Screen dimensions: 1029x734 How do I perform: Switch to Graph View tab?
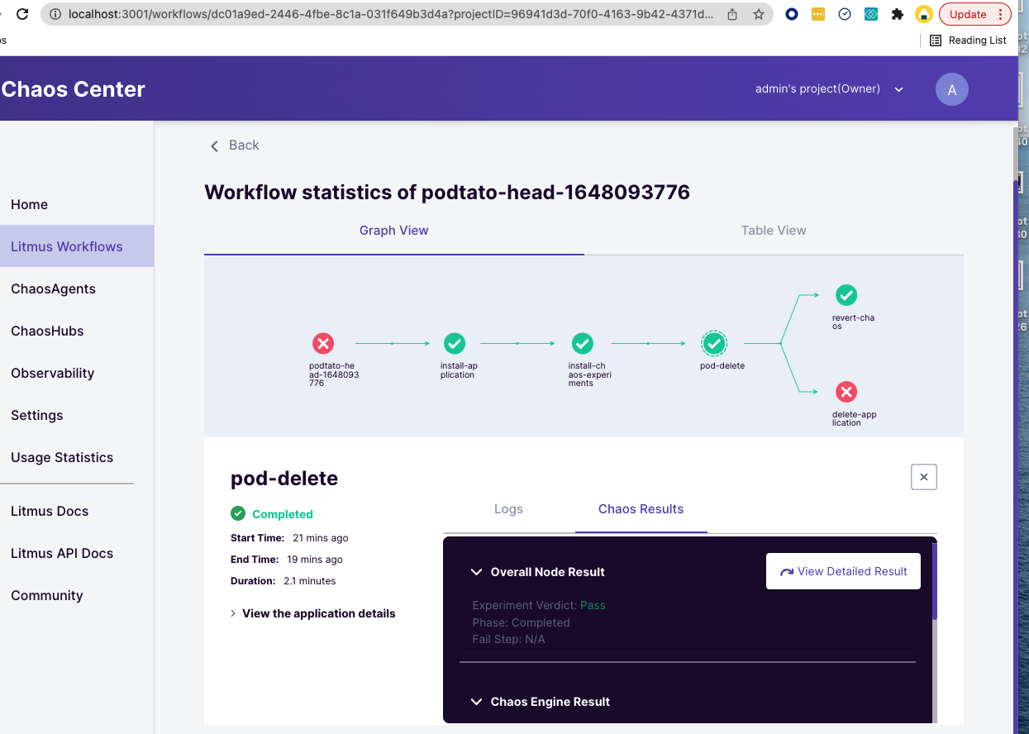(x=393, y=231)
